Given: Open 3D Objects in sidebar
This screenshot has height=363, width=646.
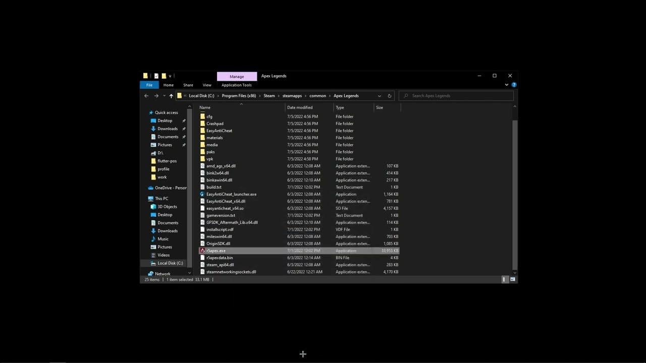Looking at the screenshot, I should click(x=167, y=207).
